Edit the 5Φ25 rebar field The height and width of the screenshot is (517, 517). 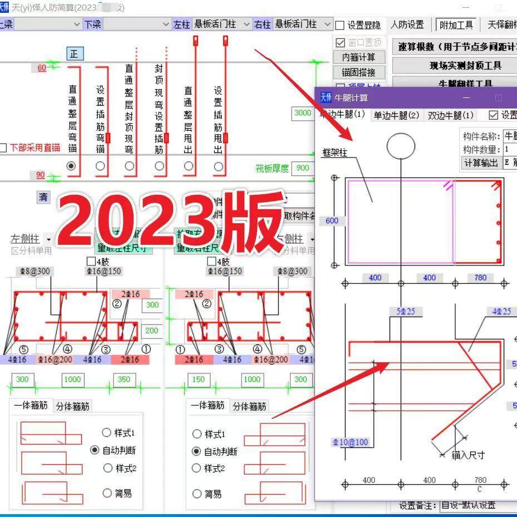pyautogui.click(x=406, y=311)
